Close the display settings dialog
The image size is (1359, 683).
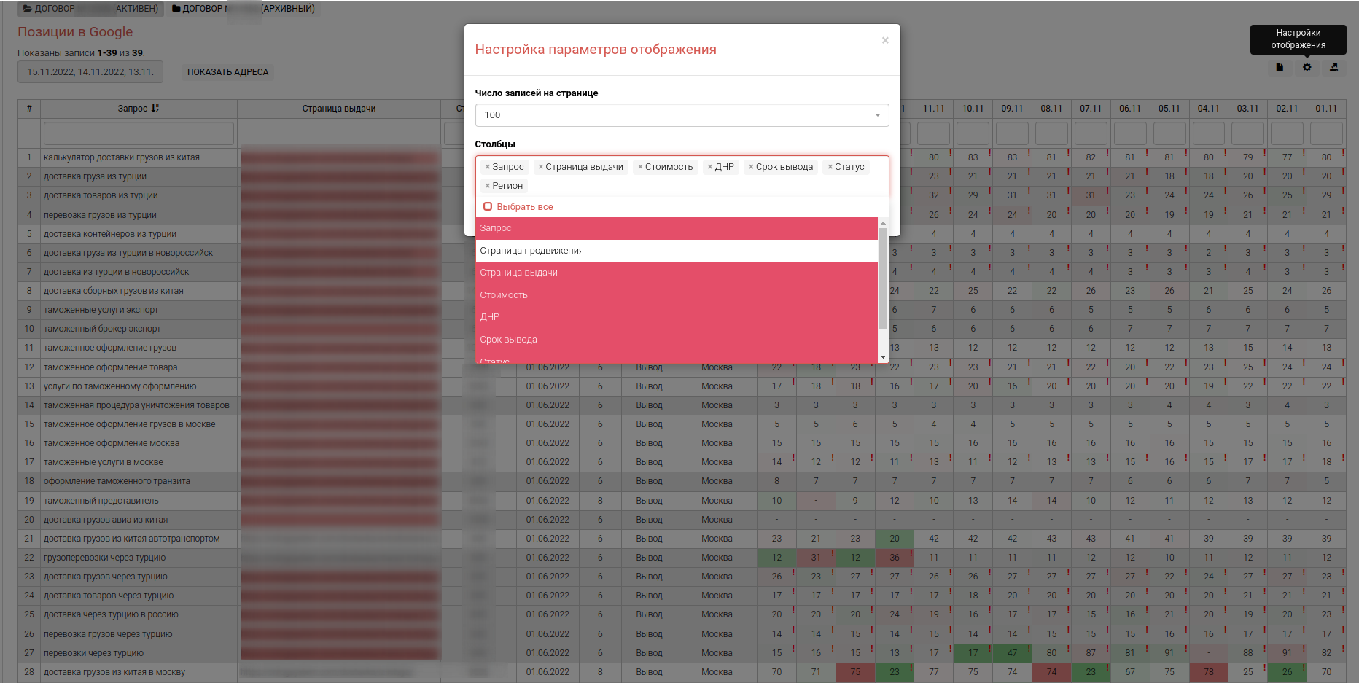[x=884, y=41]
